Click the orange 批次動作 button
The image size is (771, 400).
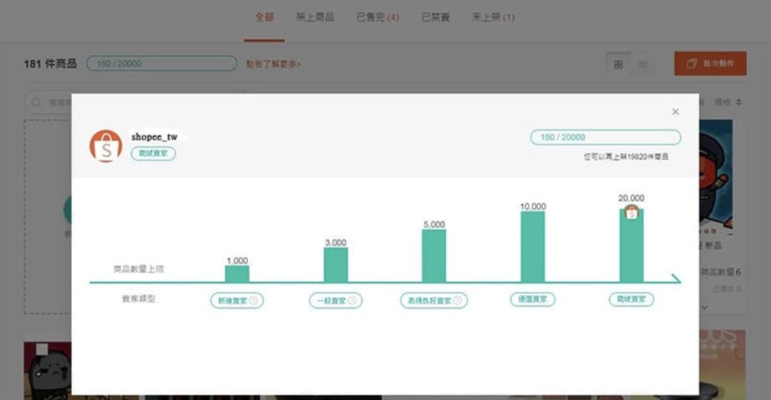coord(710,64)
